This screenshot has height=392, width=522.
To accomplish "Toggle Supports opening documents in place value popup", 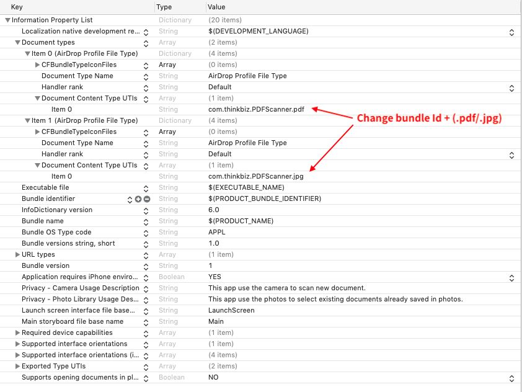I will (511, 378).
